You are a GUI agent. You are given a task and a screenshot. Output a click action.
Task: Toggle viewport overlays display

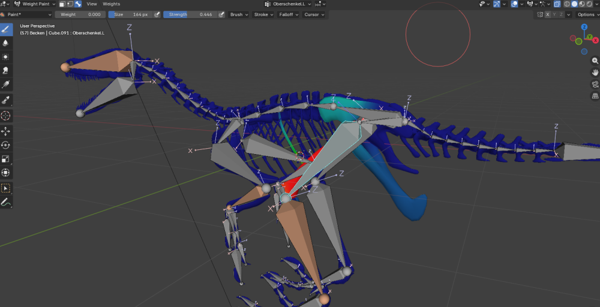[514, 4]
